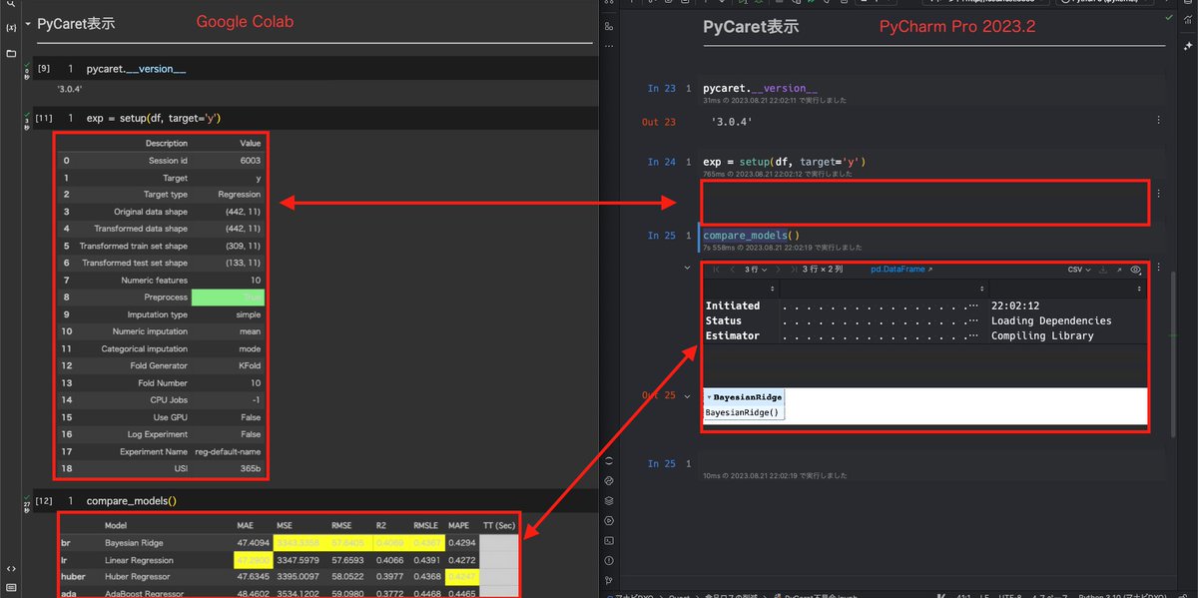The width and height of the screenshot is (1198, 598).
Task: Click the 'Experiment Name' row in Colab table
Action: coord(162,452)
